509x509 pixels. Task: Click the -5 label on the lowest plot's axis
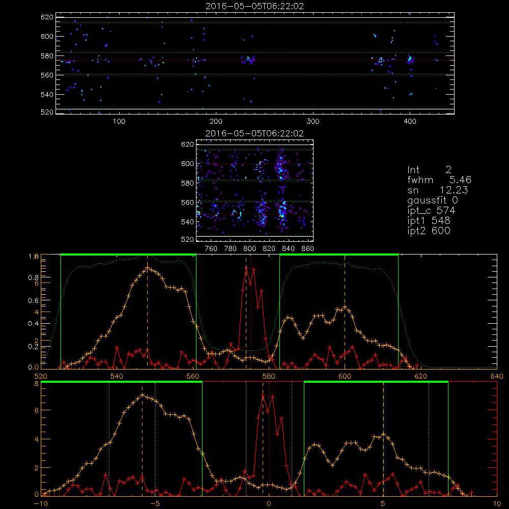(155, 504)
